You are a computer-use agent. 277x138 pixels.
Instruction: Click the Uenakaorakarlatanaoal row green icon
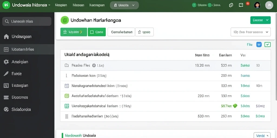[67, 106]
